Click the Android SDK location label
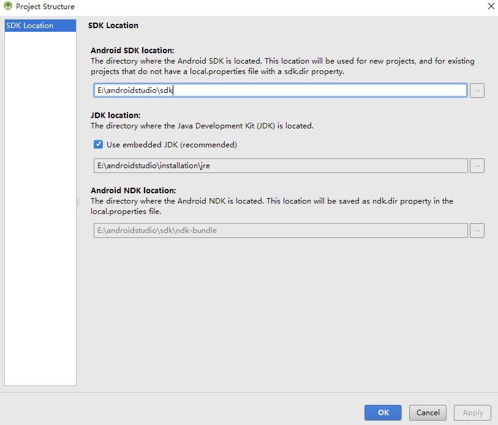Viewport: 498px width, 425px height. point(132,51)
